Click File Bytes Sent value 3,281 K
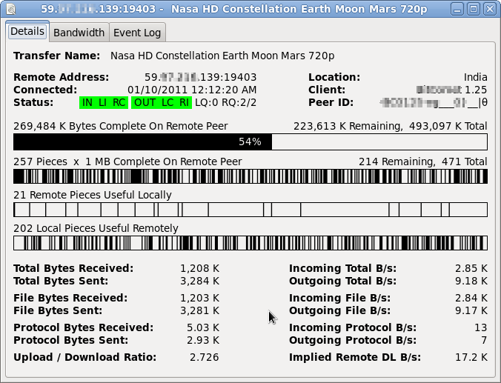Viewport: 501px width, 383px height. (199, 310)
